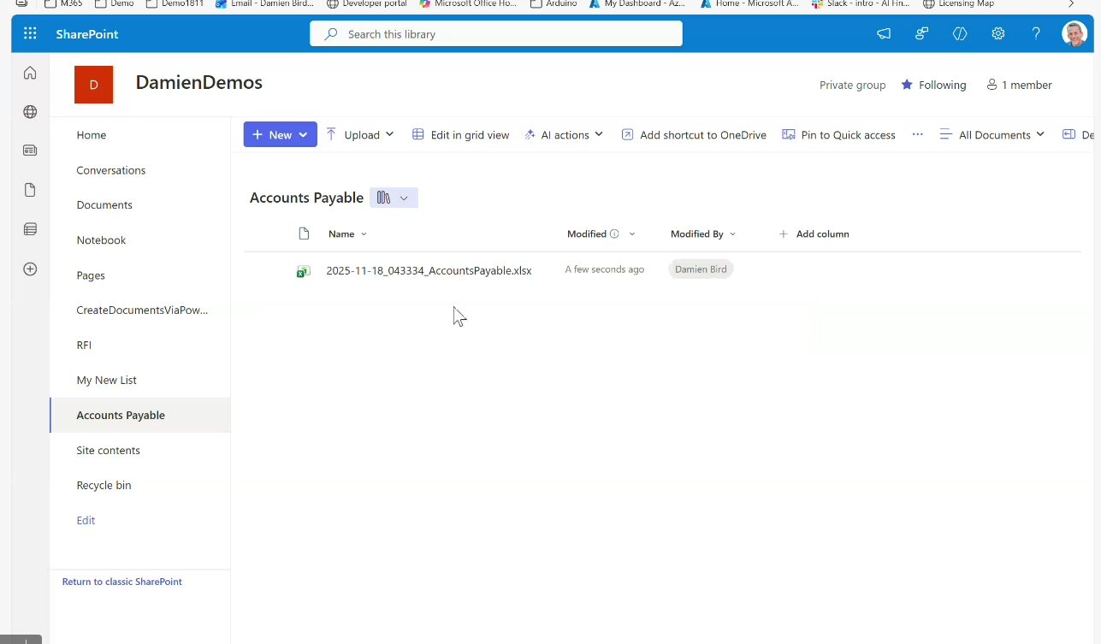
Task: Open the files page icon in left rail
Action: tap(30, 190)
